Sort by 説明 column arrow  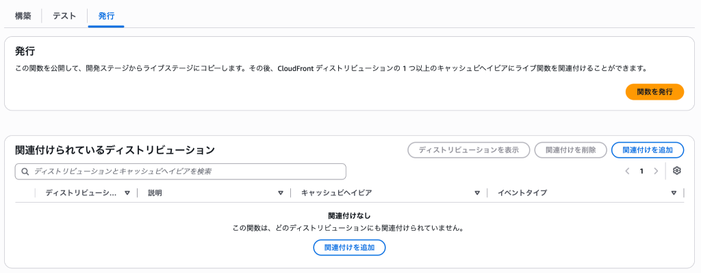pos(281,193)
